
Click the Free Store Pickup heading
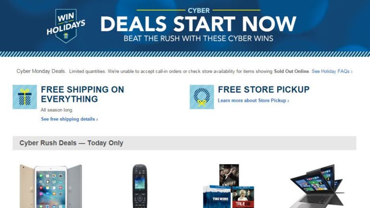(264, 90)
